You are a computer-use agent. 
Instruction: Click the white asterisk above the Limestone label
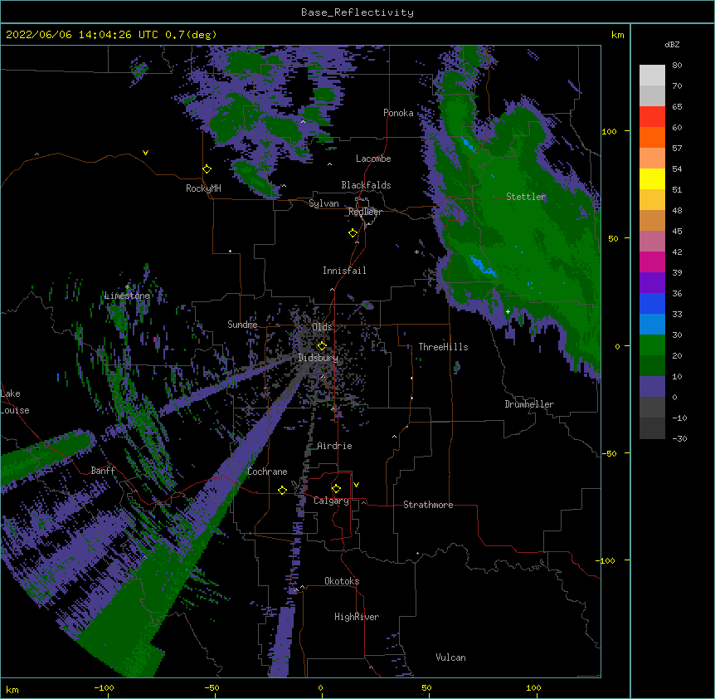pyautogui.click(x=128, y=287)
